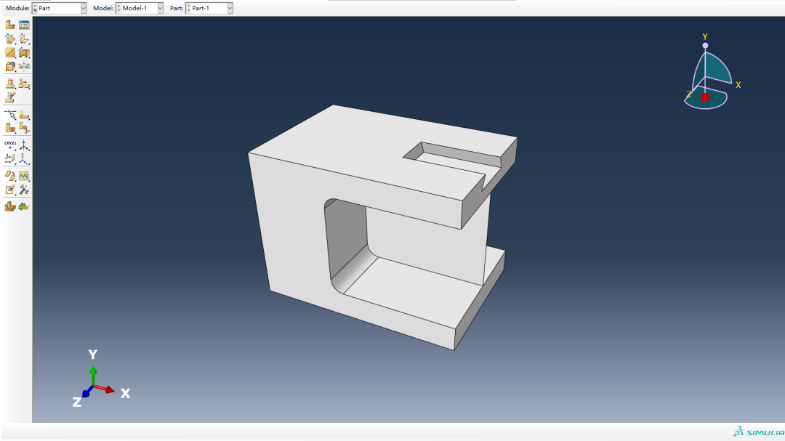This screenshot has width=785, height=441.
Task: Click the Module field spinner arrows
Action: [x=35, y=8]
